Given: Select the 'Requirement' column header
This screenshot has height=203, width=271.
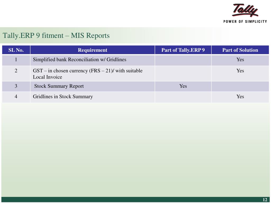Looking at the screenshot, I should (92, 50).
